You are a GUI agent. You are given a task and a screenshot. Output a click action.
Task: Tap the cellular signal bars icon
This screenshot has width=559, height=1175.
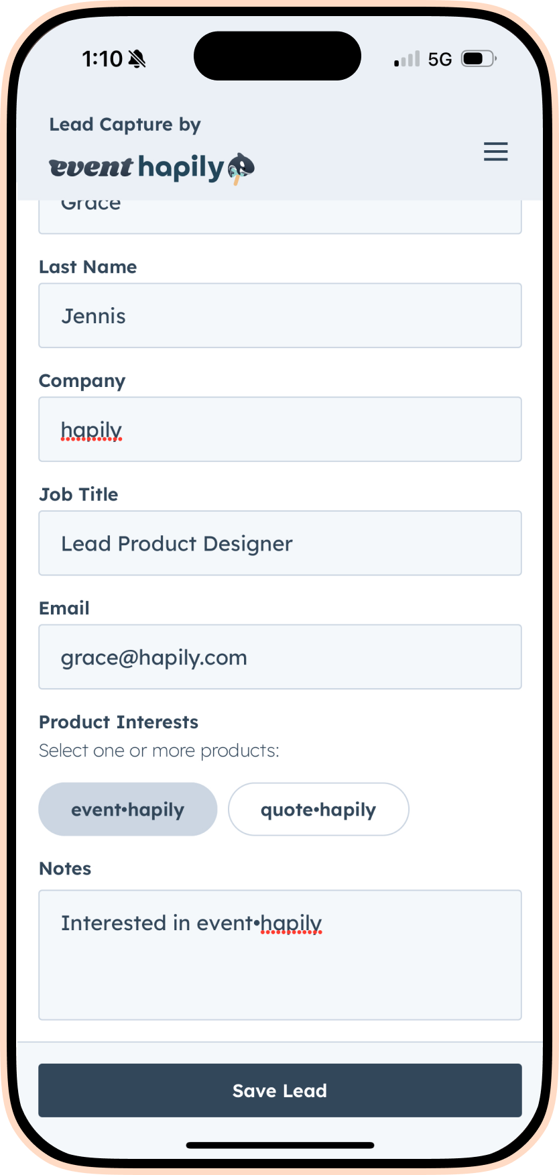click(407, 59)
